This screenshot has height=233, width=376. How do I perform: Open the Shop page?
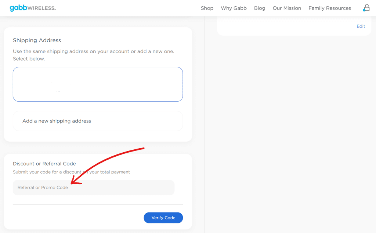[207, 8]
